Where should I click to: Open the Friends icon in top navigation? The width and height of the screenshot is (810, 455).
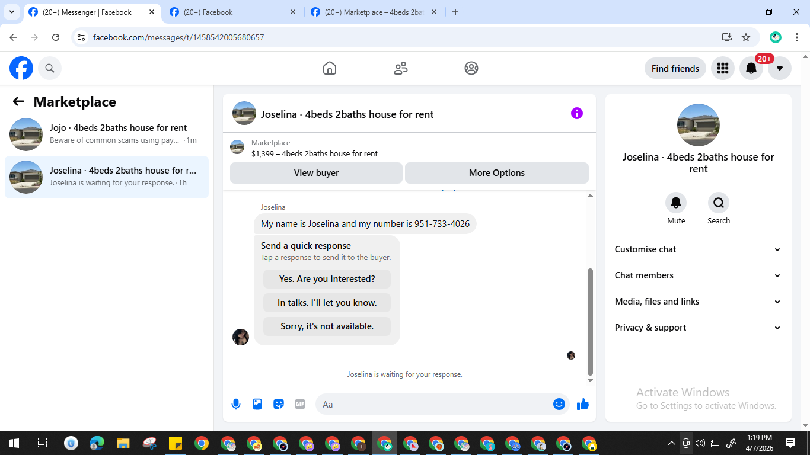pyautogui.click(x=401, y=68)
